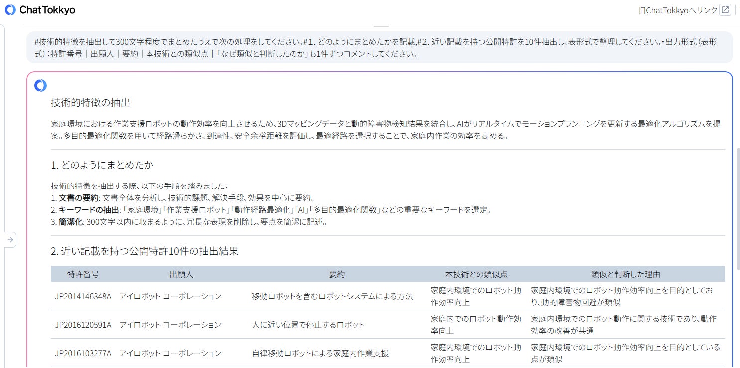Click summary 人に近い位置で停止するロボット

308,325
